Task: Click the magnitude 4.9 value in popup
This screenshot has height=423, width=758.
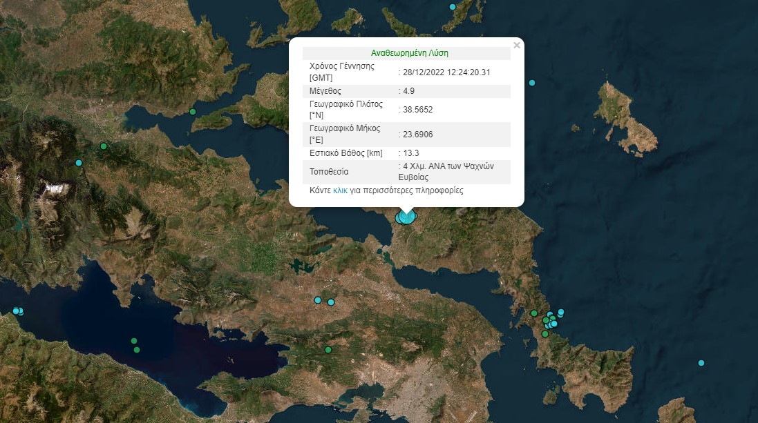Action: coord(408,91)
